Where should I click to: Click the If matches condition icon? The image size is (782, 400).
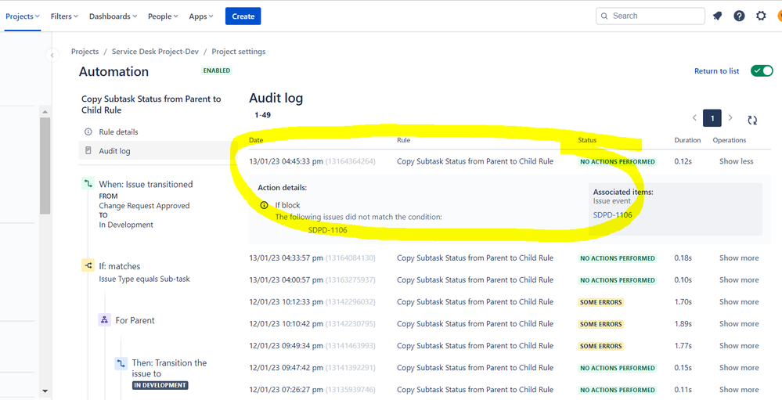88,266
